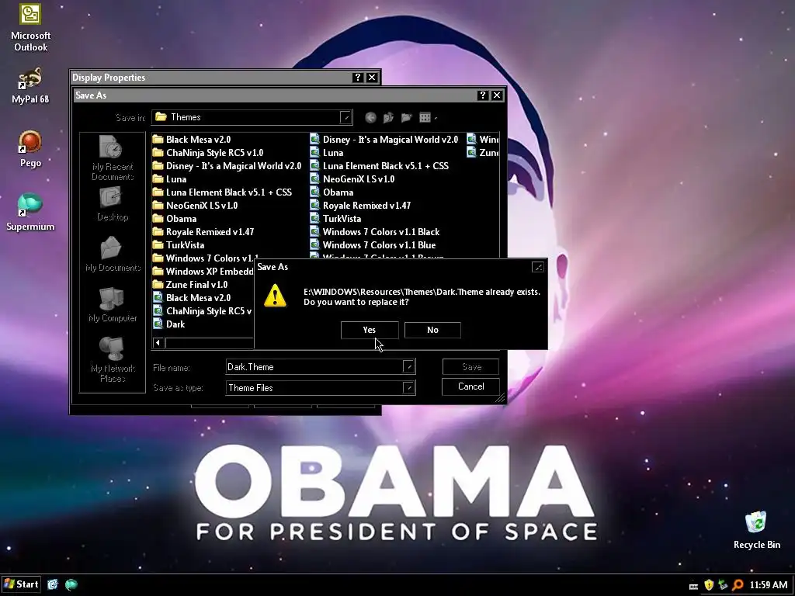This screenshot has width=795, height=596.
Task: Select the Luna folder
Action: [x=169, y=179]
